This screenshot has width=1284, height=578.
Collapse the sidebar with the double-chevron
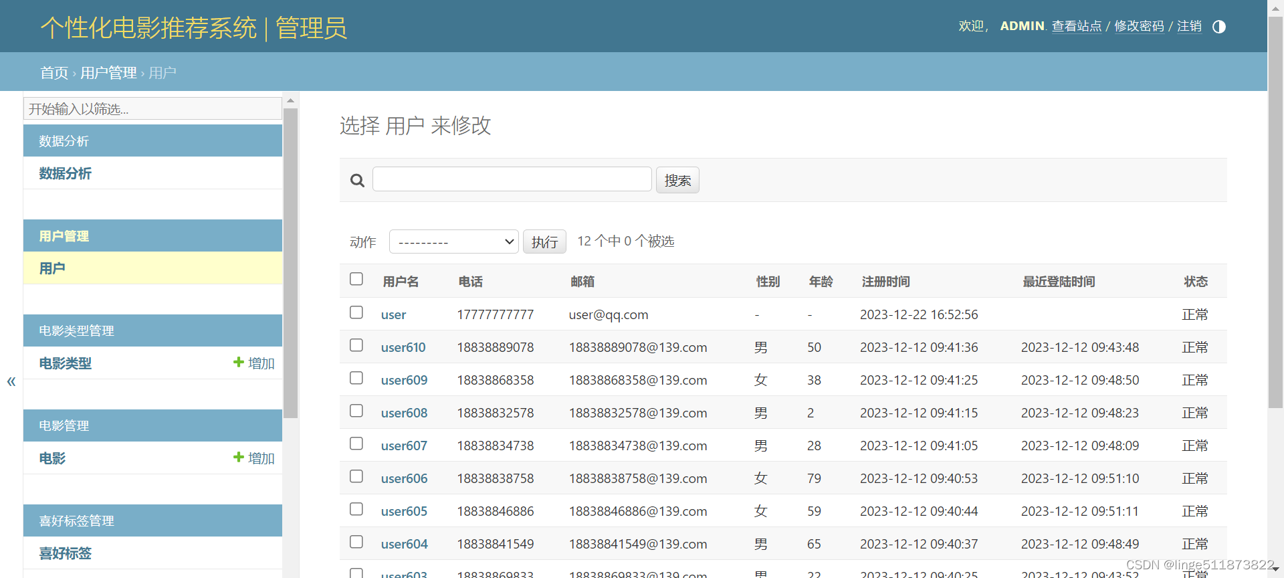(x=11, y=381)
